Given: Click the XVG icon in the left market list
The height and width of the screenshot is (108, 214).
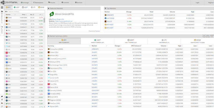Looking at the screenshot, I should (x=7, y=43).
